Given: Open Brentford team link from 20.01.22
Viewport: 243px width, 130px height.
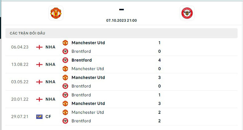Looking at the screenshot, I should click(x=81, y=95).
